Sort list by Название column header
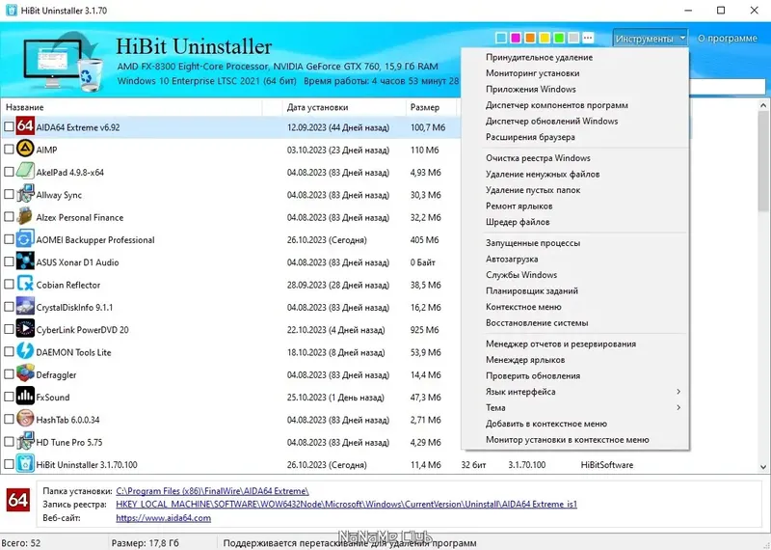This screenshot has height=550, width=771. coord(131,107)
